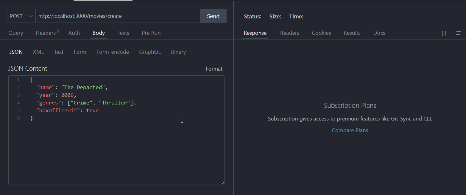466x195 pixels.
Task: Select the GraphQL body type
Action: pos(150,52)
